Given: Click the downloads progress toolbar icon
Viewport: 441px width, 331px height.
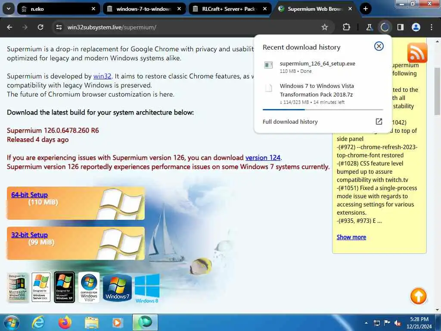Looking at the screenshot, I should pyautogui.click(x=385, y=27).
